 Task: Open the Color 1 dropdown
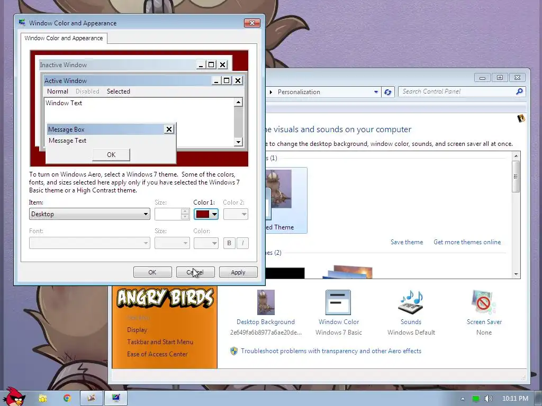pos(206,214)
